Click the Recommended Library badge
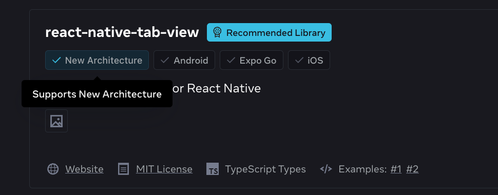The image size is (498, 195). tap(269, 32)
